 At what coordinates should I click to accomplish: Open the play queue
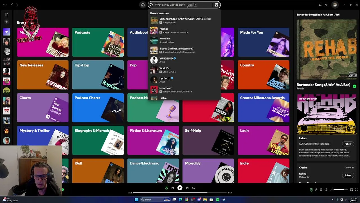coord(321,190)
